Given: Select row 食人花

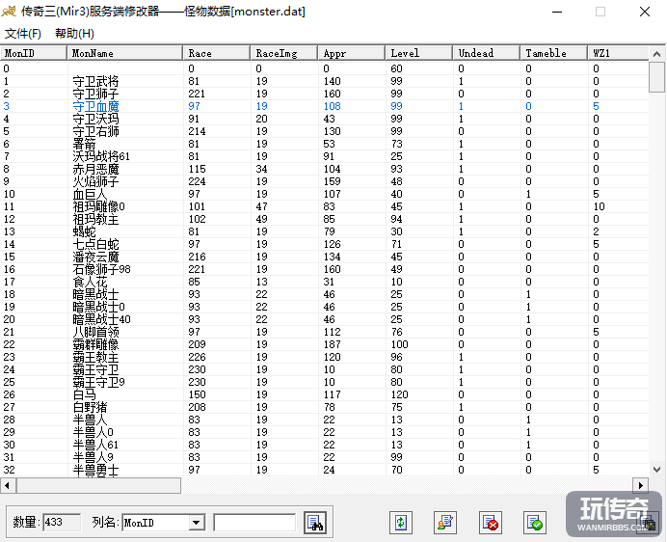Looking at the screenshot, I should (x=324, y=282).
